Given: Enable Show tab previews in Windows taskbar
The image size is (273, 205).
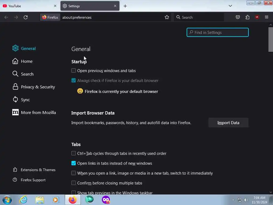Looking at the screenshot, I should pyautogui.click(x=74, y=192).
